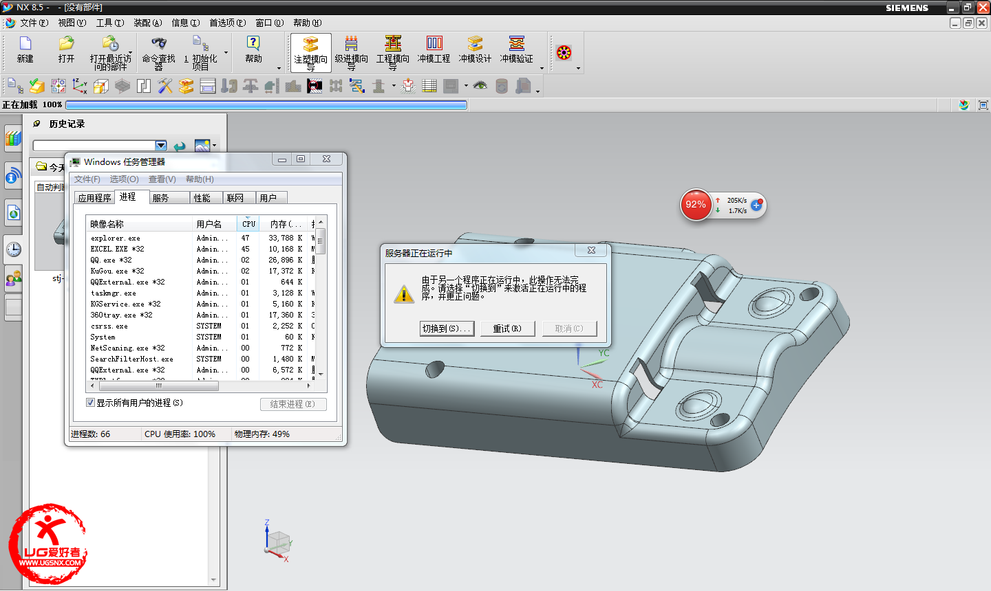Open the books library tab in resource bar
The height and width of the screenshot is (591, 991).
(13, 138)
